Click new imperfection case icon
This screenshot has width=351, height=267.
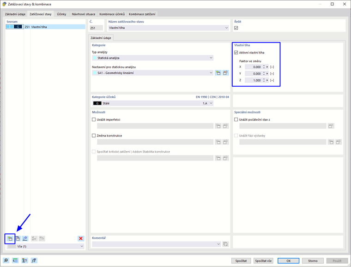(x=218, y=126)
